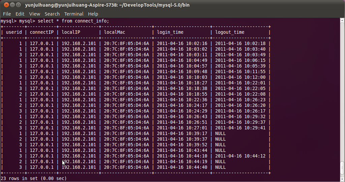This screenshot has height=182, width=345.
Task: Click the scrollbar up arrow
Action: point(342,20)
